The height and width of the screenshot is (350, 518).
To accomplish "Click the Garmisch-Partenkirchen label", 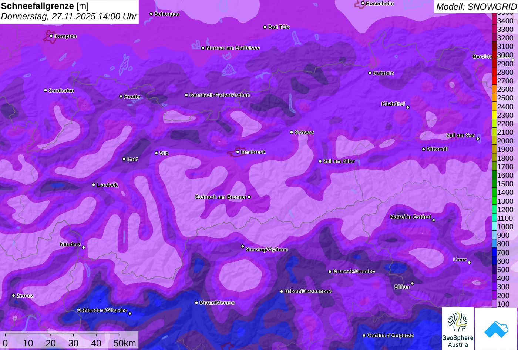I will click(x=219, y=95).
